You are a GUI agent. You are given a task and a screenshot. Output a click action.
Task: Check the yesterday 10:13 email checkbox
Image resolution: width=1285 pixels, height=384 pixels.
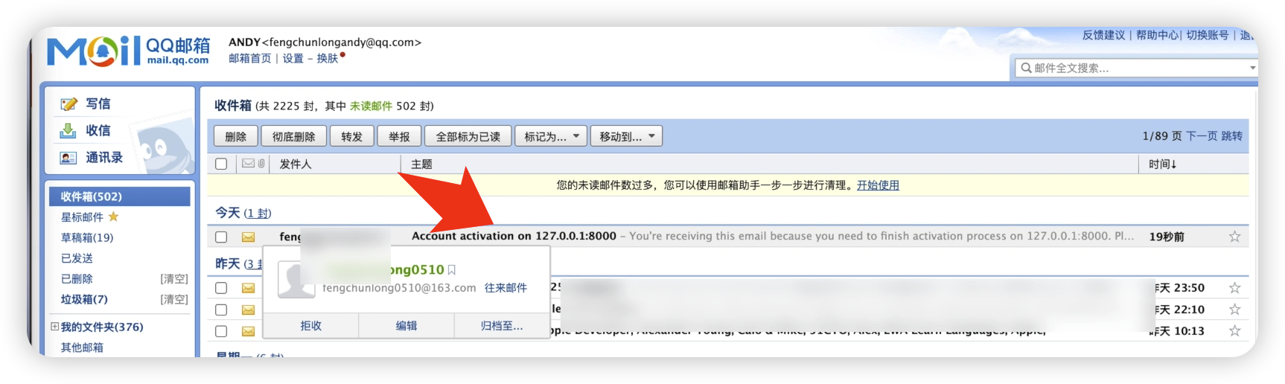pos(221,331)
